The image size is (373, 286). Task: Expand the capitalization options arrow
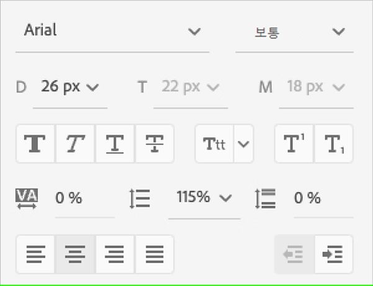tap(244, 144)
